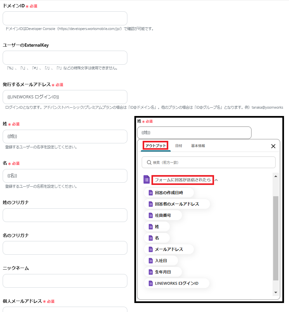This screenshot has height=312, width=289.
Task: Click the ドメインID input field
Action: pos(65,18)
